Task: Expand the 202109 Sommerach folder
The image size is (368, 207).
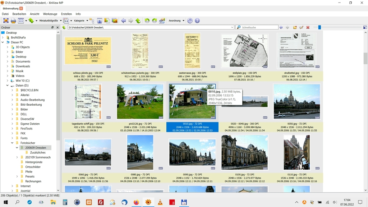Action: coord(17,157)
